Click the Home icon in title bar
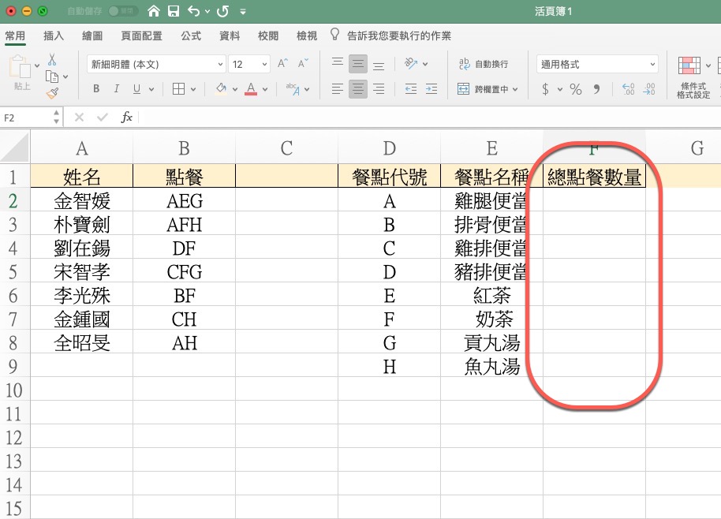Image resolution: width=721 pixels, height=519 pixels. coord(154,11)
